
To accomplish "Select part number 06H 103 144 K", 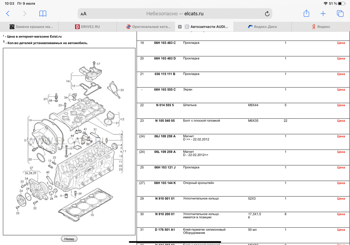I will point(165,183).
